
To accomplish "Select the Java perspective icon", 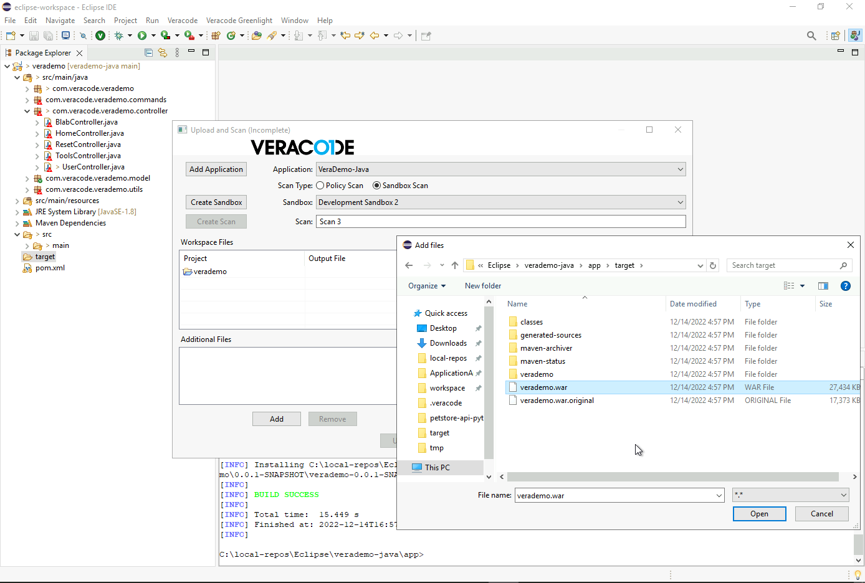I will tap(855, 36).
